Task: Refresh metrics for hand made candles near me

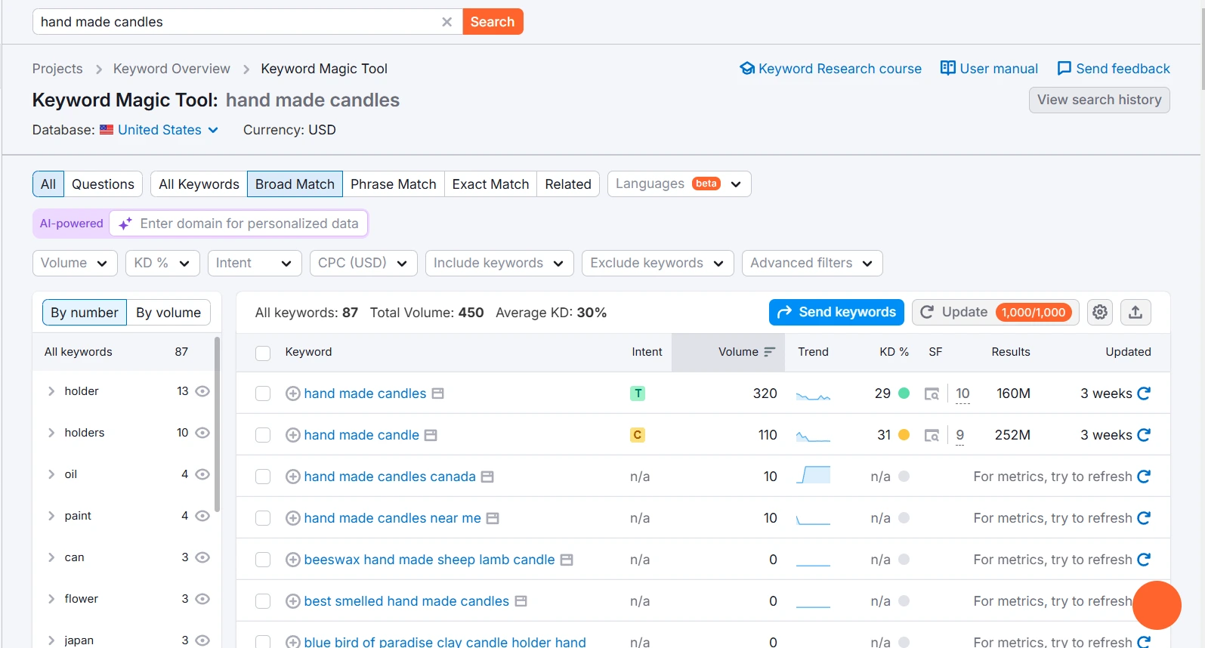Action: pyautogui.click(x=1144, y=518)
